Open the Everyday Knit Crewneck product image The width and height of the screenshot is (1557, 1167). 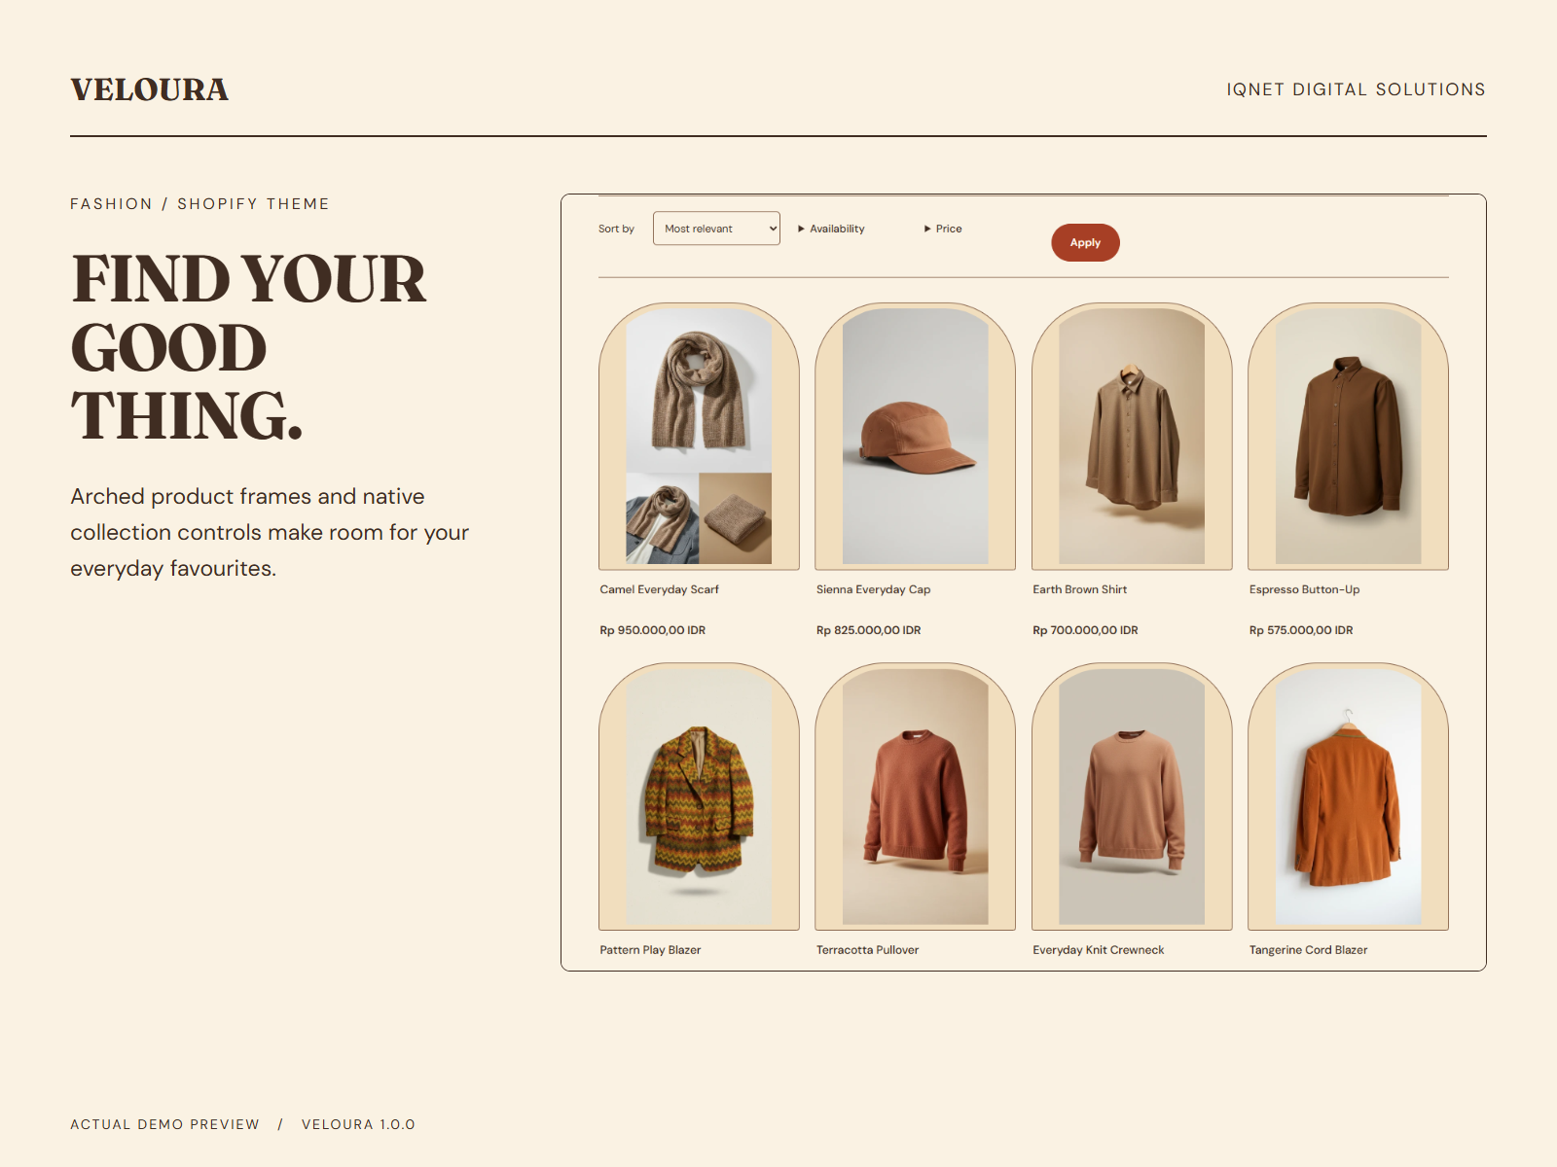(x=1132, y=796)
